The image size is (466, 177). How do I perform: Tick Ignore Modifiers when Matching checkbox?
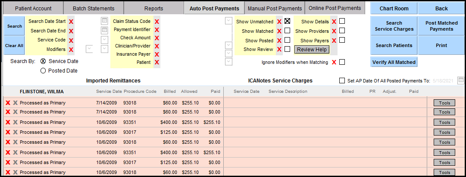pos(342,62)
